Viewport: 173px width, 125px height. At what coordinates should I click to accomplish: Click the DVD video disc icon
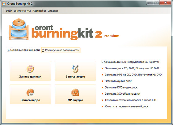(x=30, y=93)
